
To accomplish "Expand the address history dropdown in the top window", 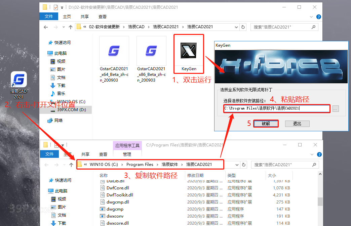I will point(236,27).
